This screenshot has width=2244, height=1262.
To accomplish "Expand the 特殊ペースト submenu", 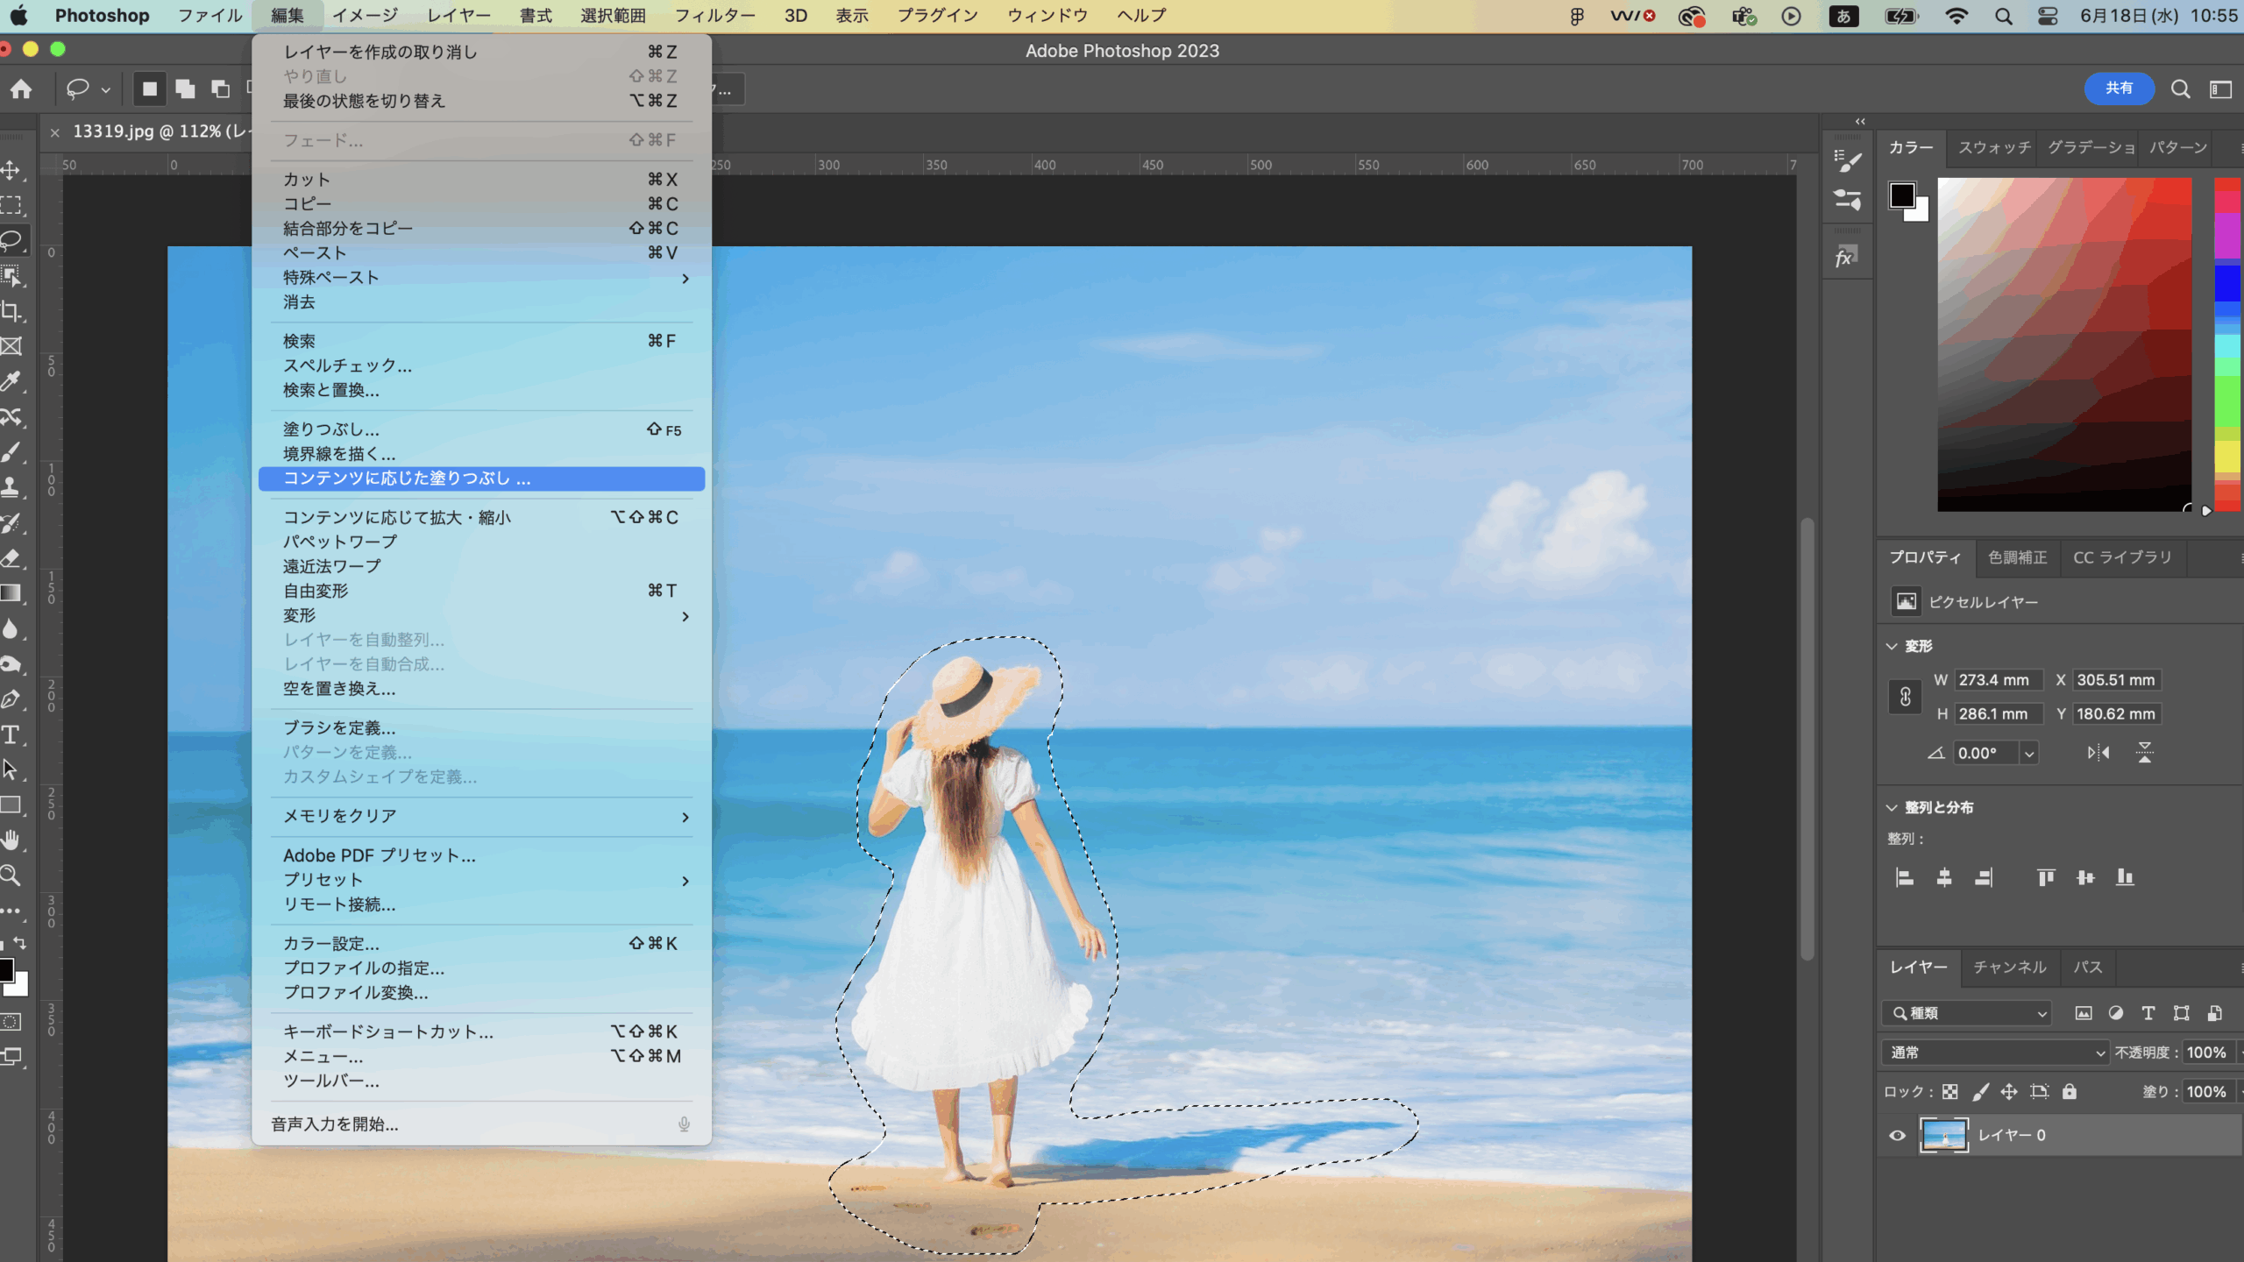I will pos(481,278).
